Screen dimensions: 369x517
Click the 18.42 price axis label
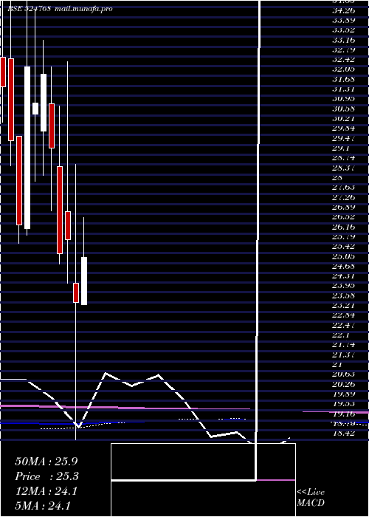(x=344, y=433)
